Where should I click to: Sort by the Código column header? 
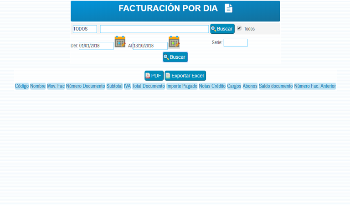pyautogui.click(x=21, y=86)
